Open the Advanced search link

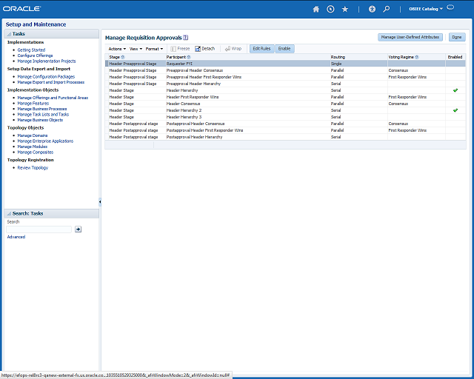point(16,237)
